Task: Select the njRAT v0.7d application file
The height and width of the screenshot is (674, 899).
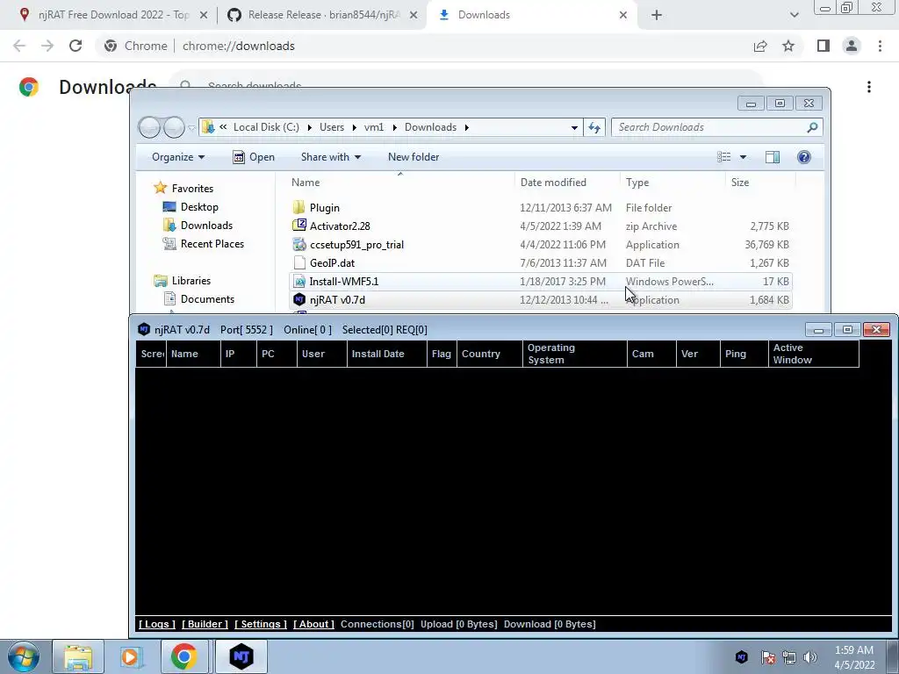Action: [x=541, y=299]
